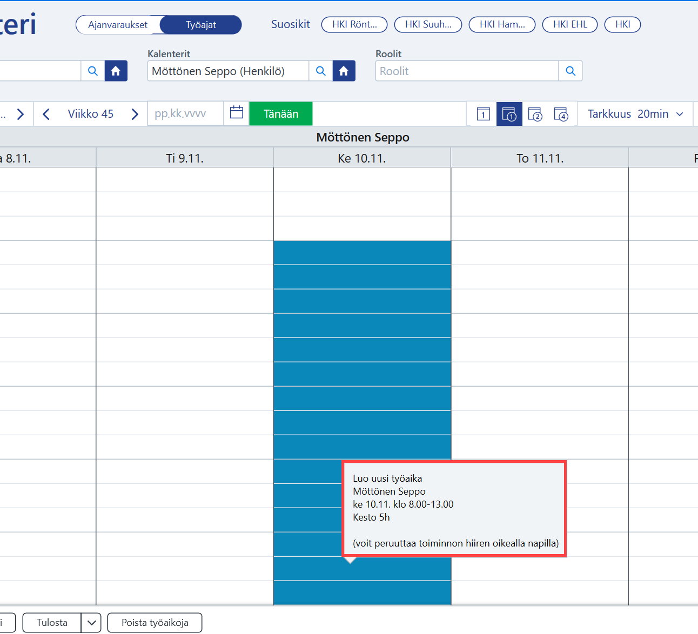Select the four-week calendar view icon
The width and height of the screenshot is (698, 634).
pyautogui.click(x=561, y=114)
